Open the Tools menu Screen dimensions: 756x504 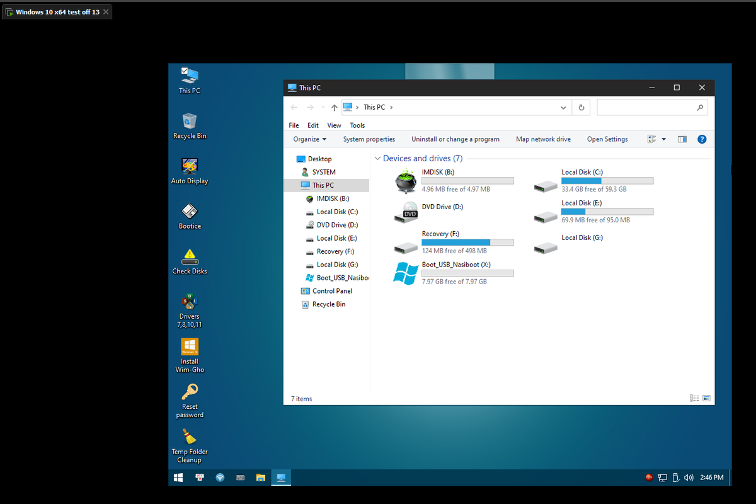click(x=357, y=125)
